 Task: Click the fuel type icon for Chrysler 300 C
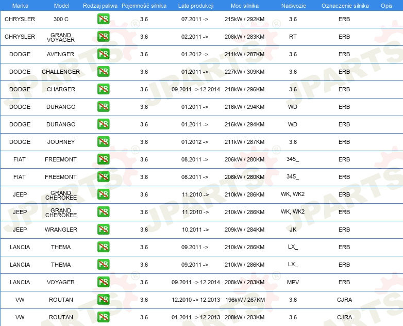tap(103, 19)
